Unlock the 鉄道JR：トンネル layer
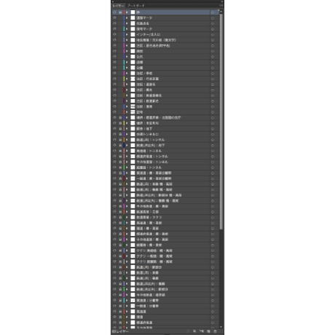335x335 pixels. pyautogui.click(x=120, y=140)
